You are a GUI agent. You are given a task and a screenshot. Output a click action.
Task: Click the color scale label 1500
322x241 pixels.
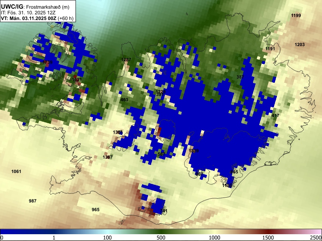268,238
